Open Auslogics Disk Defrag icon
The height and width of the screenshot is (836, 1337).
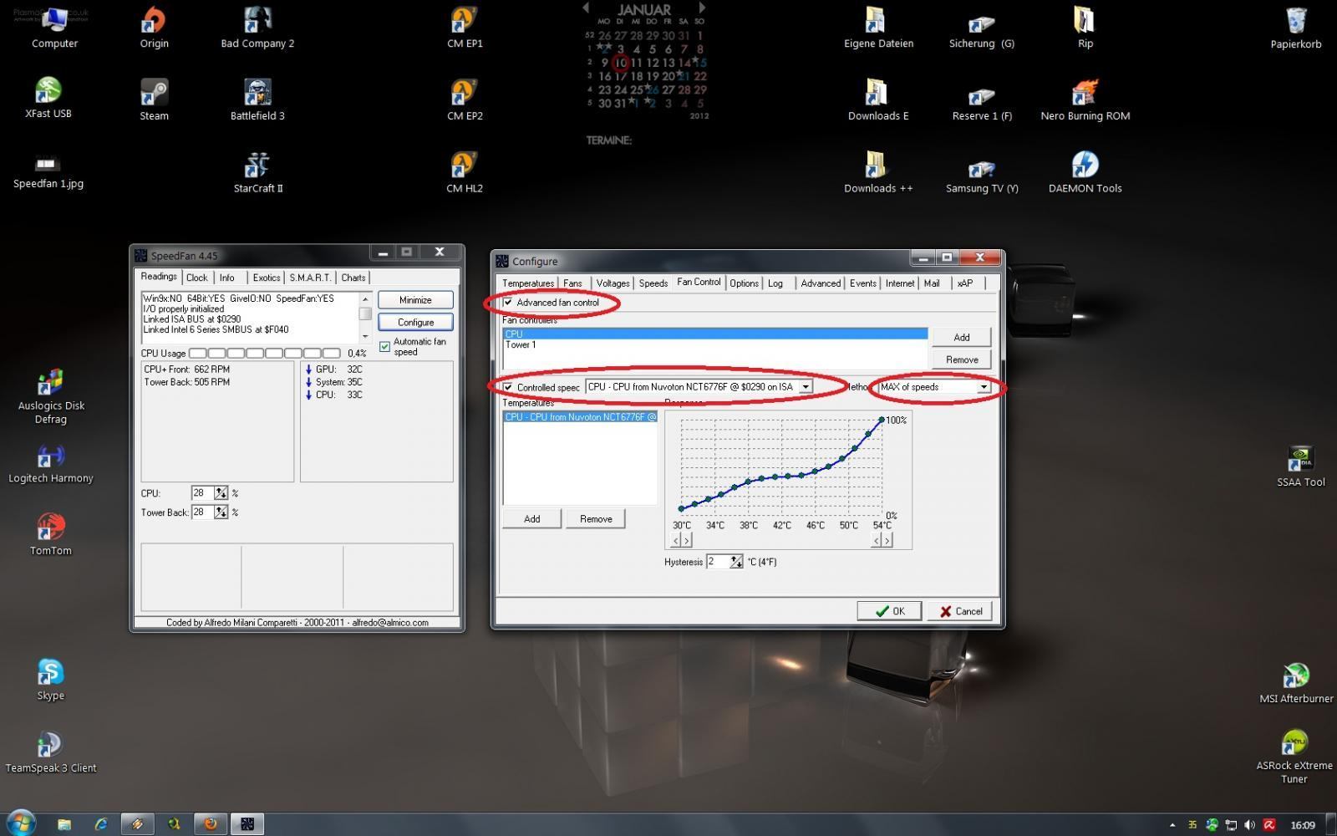pyautogui.click(x=50, y=396)
